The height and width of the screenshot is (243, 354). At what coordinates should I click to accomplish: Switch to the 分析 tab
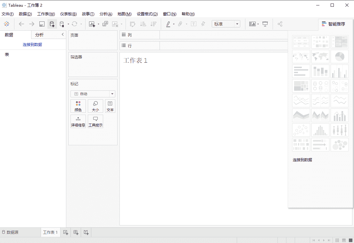tap(39, 35)
